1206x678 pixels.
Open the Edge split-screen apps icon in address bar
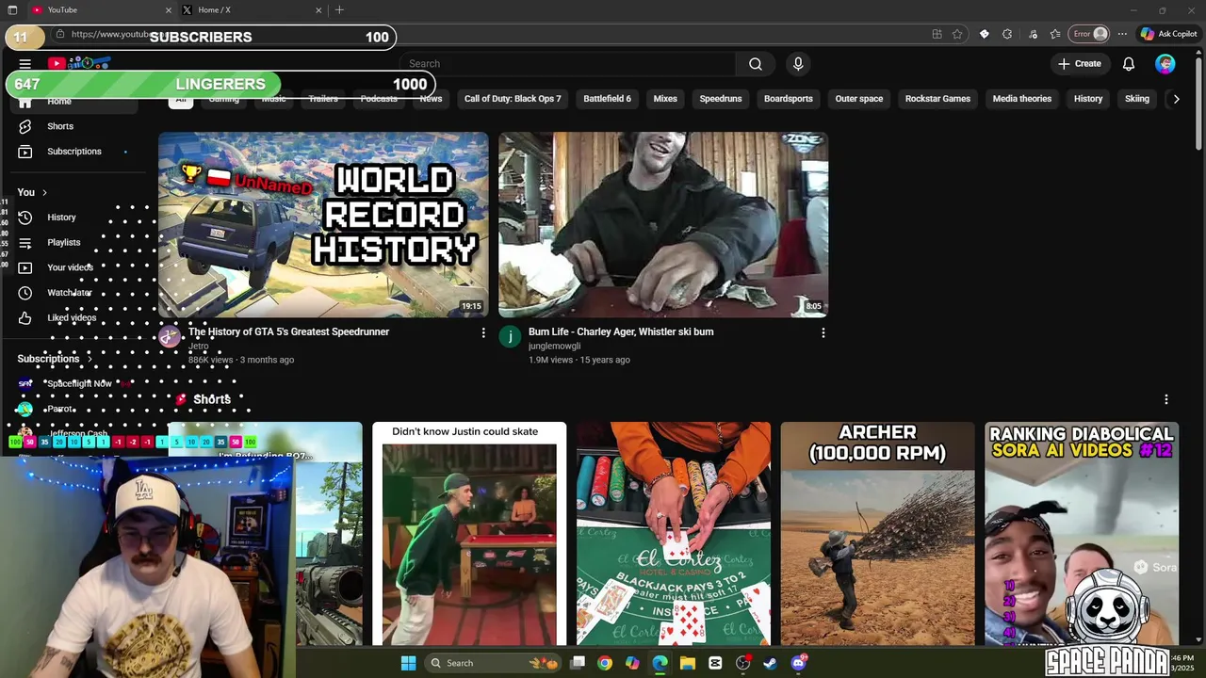pos(937,34)
